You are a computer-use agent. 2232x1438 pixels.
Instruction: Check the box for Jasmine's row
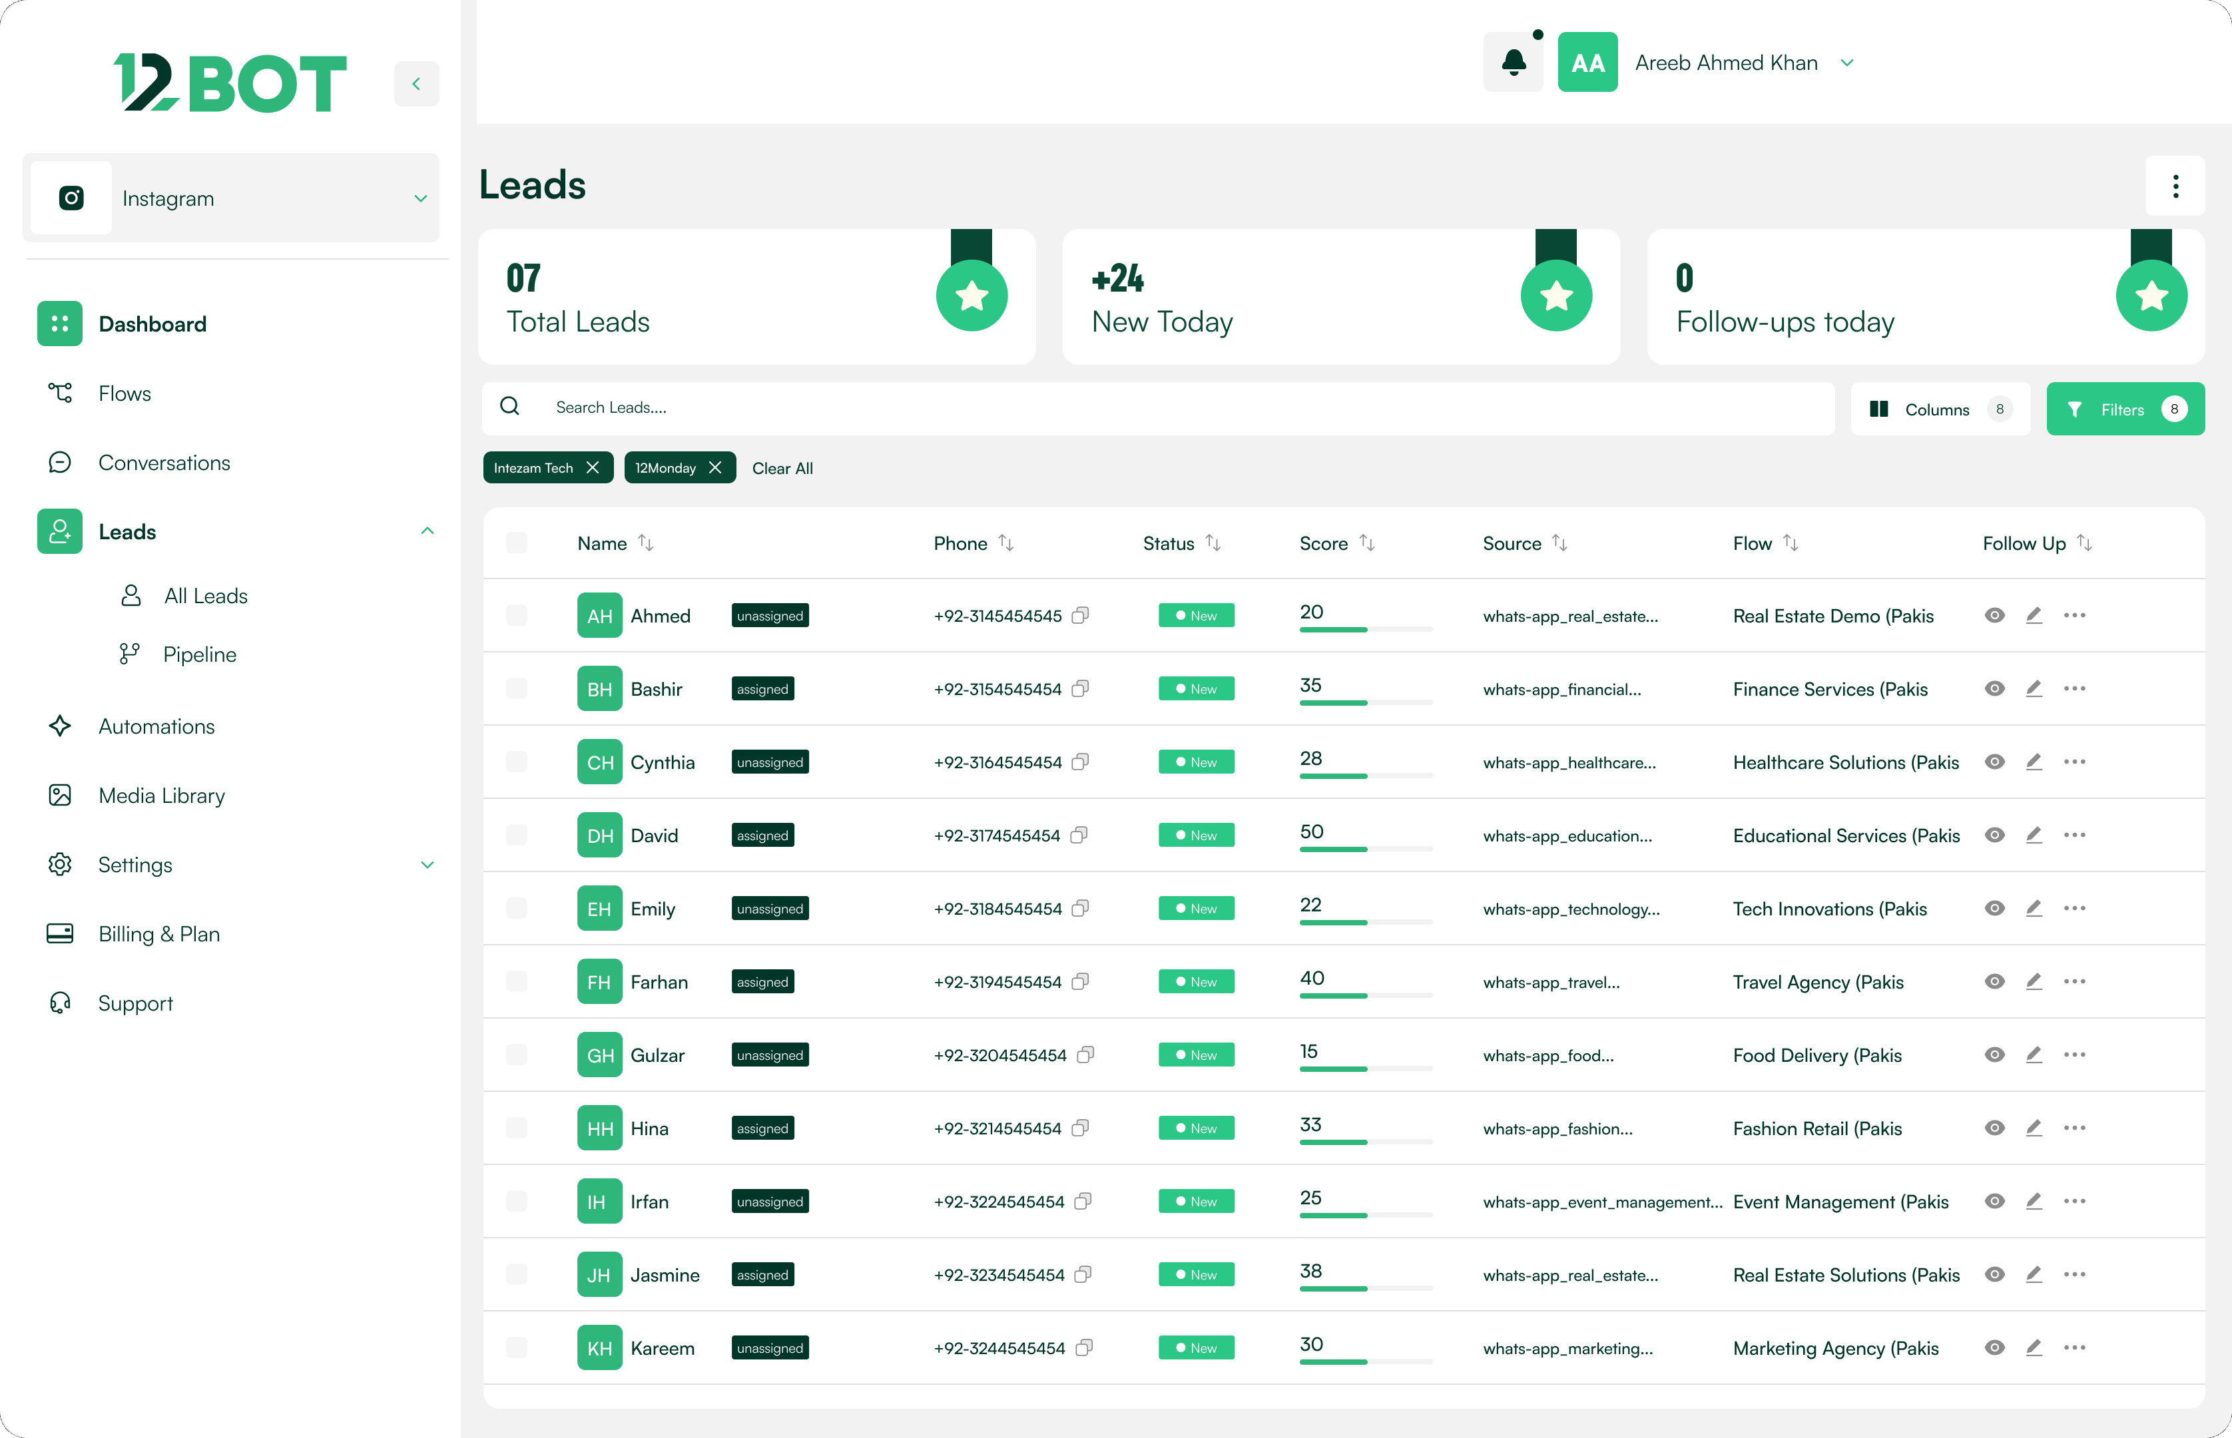coord(517,1275)
